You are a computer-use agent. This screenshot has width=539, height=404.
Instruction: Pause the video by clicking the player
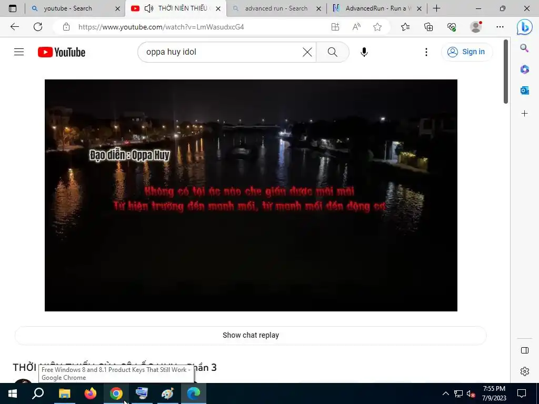point(251,195)
